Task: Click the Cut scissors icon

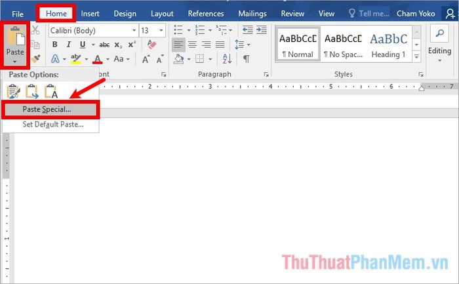Action: (x=35, y=30)
